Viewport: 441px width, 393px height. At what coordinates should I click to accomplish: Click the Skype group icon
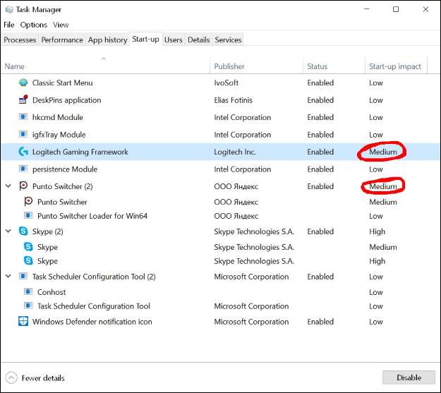(23, 231)
